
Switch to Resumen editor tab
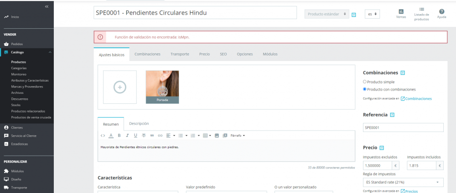(x=111, y=124)
